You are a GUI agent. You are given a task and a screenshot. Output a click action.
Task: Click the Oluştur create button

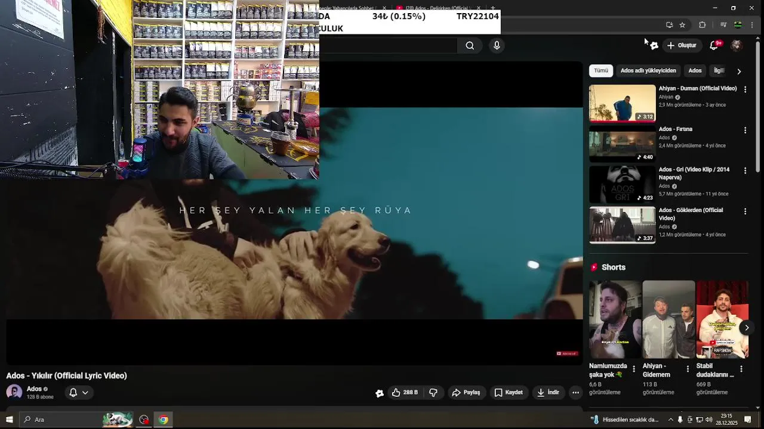681,45
